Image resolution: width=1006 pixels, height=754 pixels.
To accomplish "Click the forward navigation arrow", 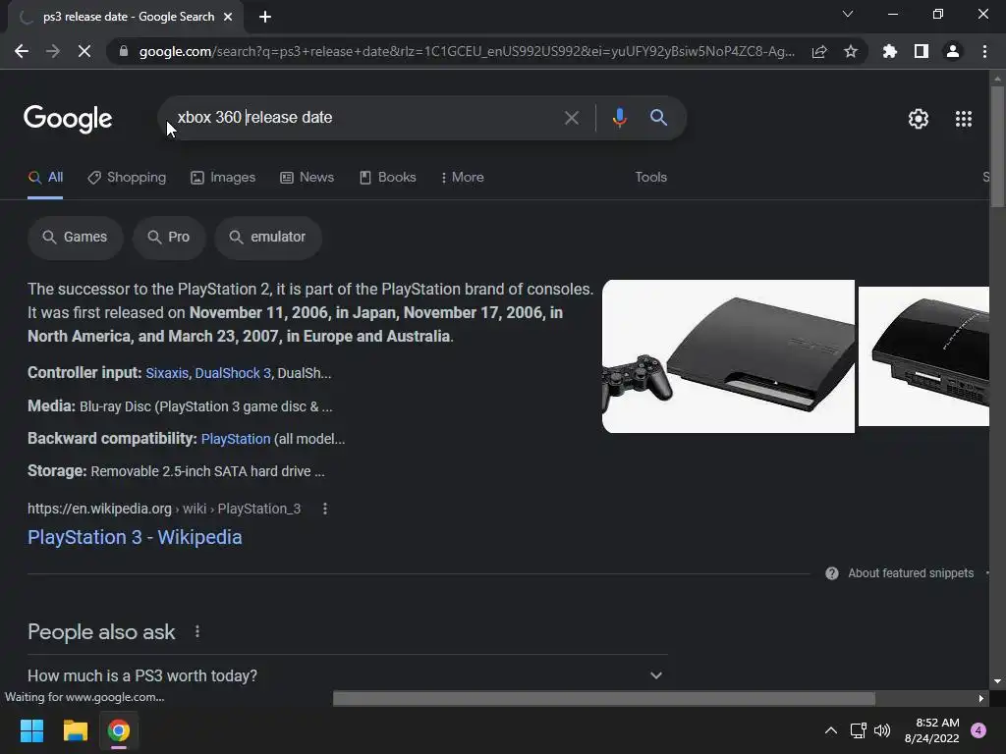I will (x=53, y=51).
